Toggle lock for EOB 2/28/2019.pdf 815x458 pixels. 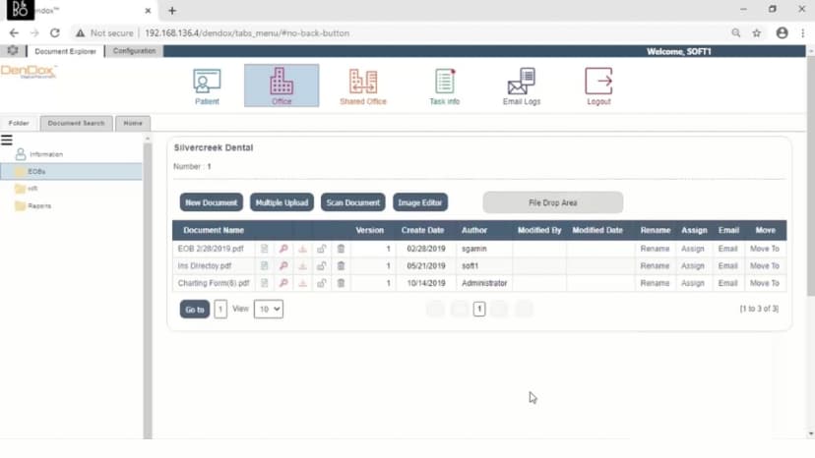tap(322, 249)
